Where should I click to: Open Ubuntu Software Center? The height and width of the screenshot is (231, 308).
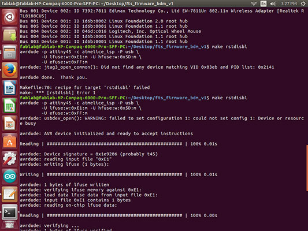tap(10, 141)
